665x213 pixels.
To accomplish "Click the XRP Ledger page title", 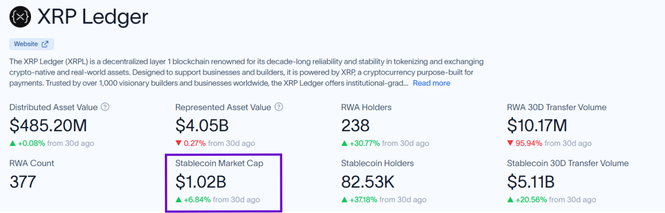I will (93, 17).
